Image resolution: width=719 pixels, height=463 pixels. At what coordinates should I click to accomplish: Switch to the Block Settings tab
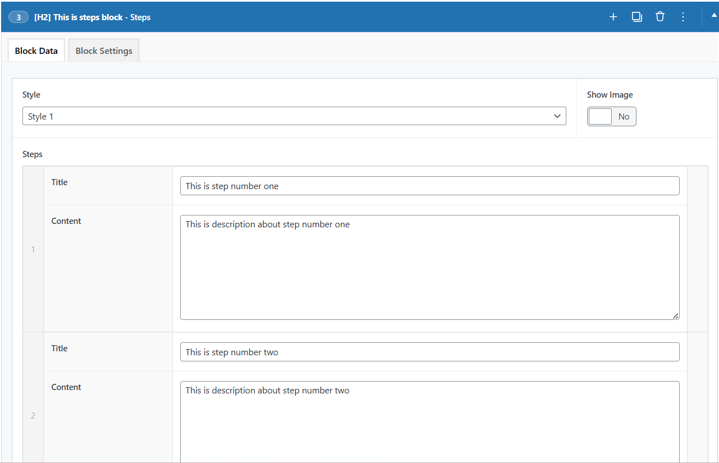104,51
